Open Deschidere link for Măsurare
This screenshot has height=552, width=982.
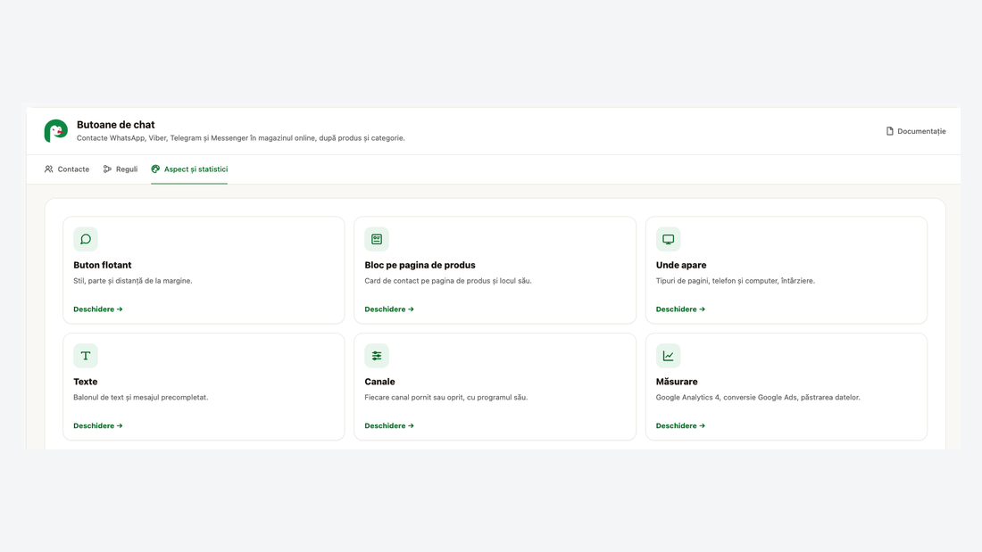pos(680,425)
